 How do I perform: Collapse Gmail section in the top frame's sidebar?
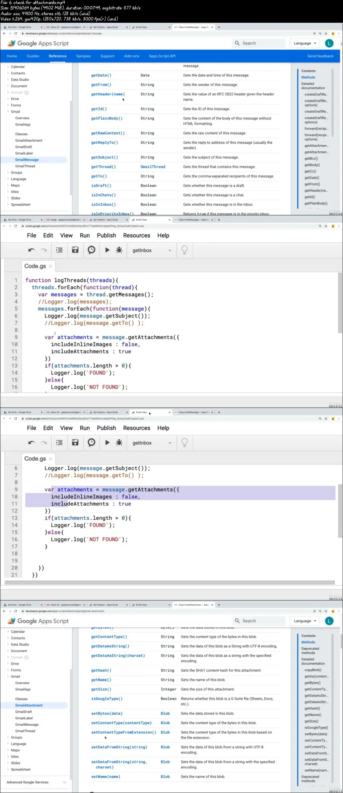pyautogui.click(x=8, y=112)
